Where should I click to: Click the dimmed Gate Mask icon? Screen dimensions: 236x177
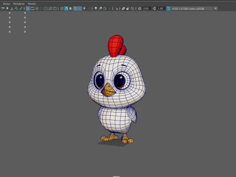coord(41,8)
